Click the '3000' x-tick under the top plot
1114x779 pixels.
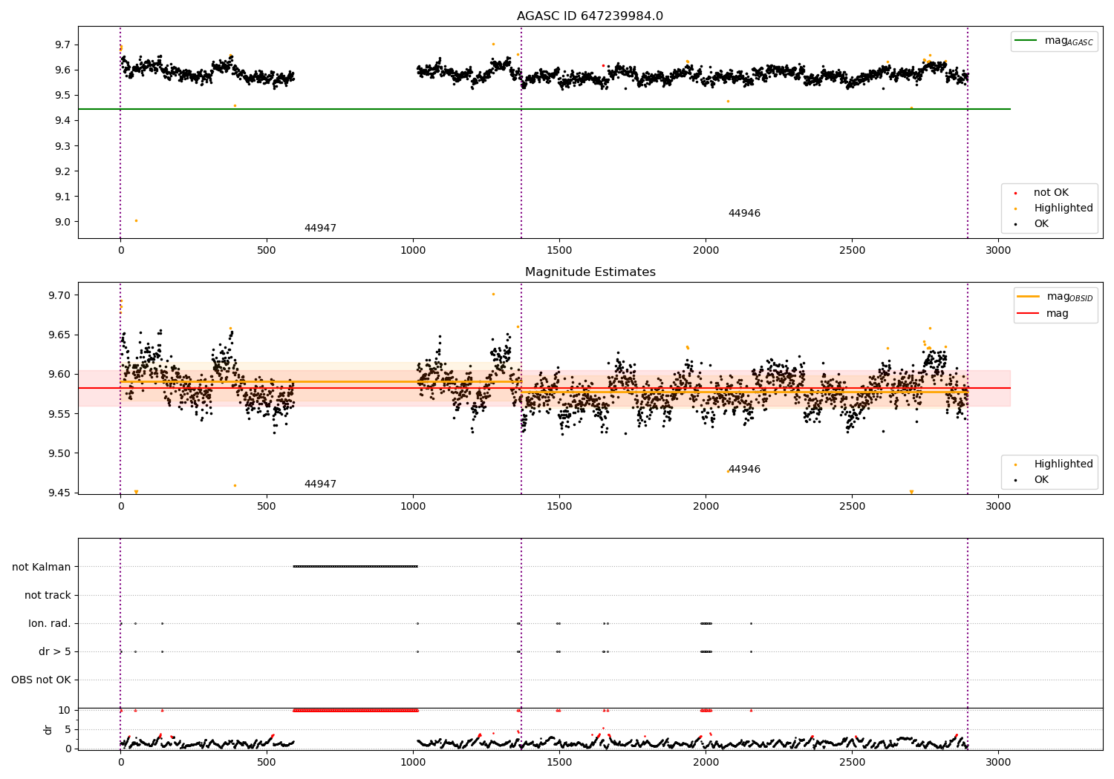998,250
